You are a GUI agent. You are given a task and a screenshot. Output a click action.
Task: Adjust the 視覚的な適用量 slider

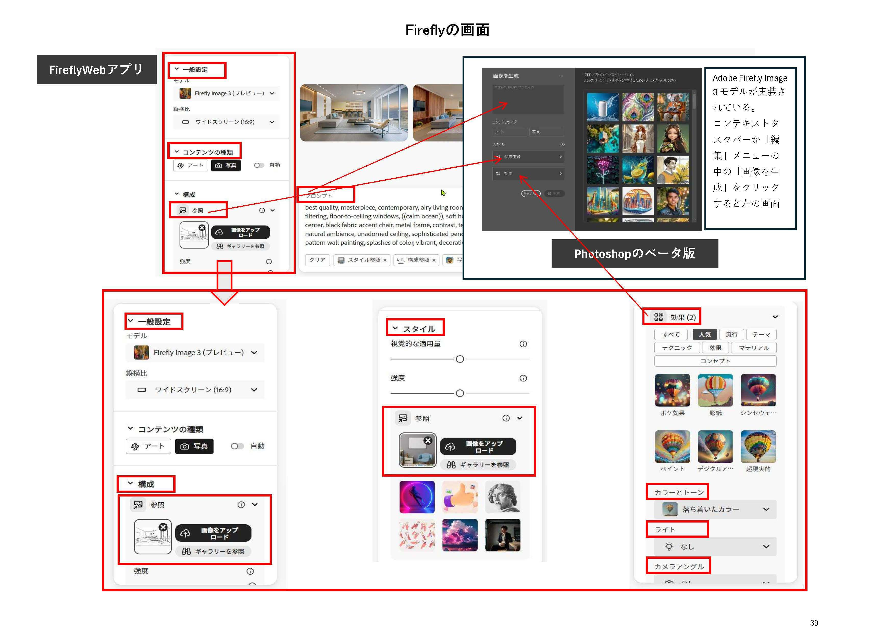[x=460, y=358]
